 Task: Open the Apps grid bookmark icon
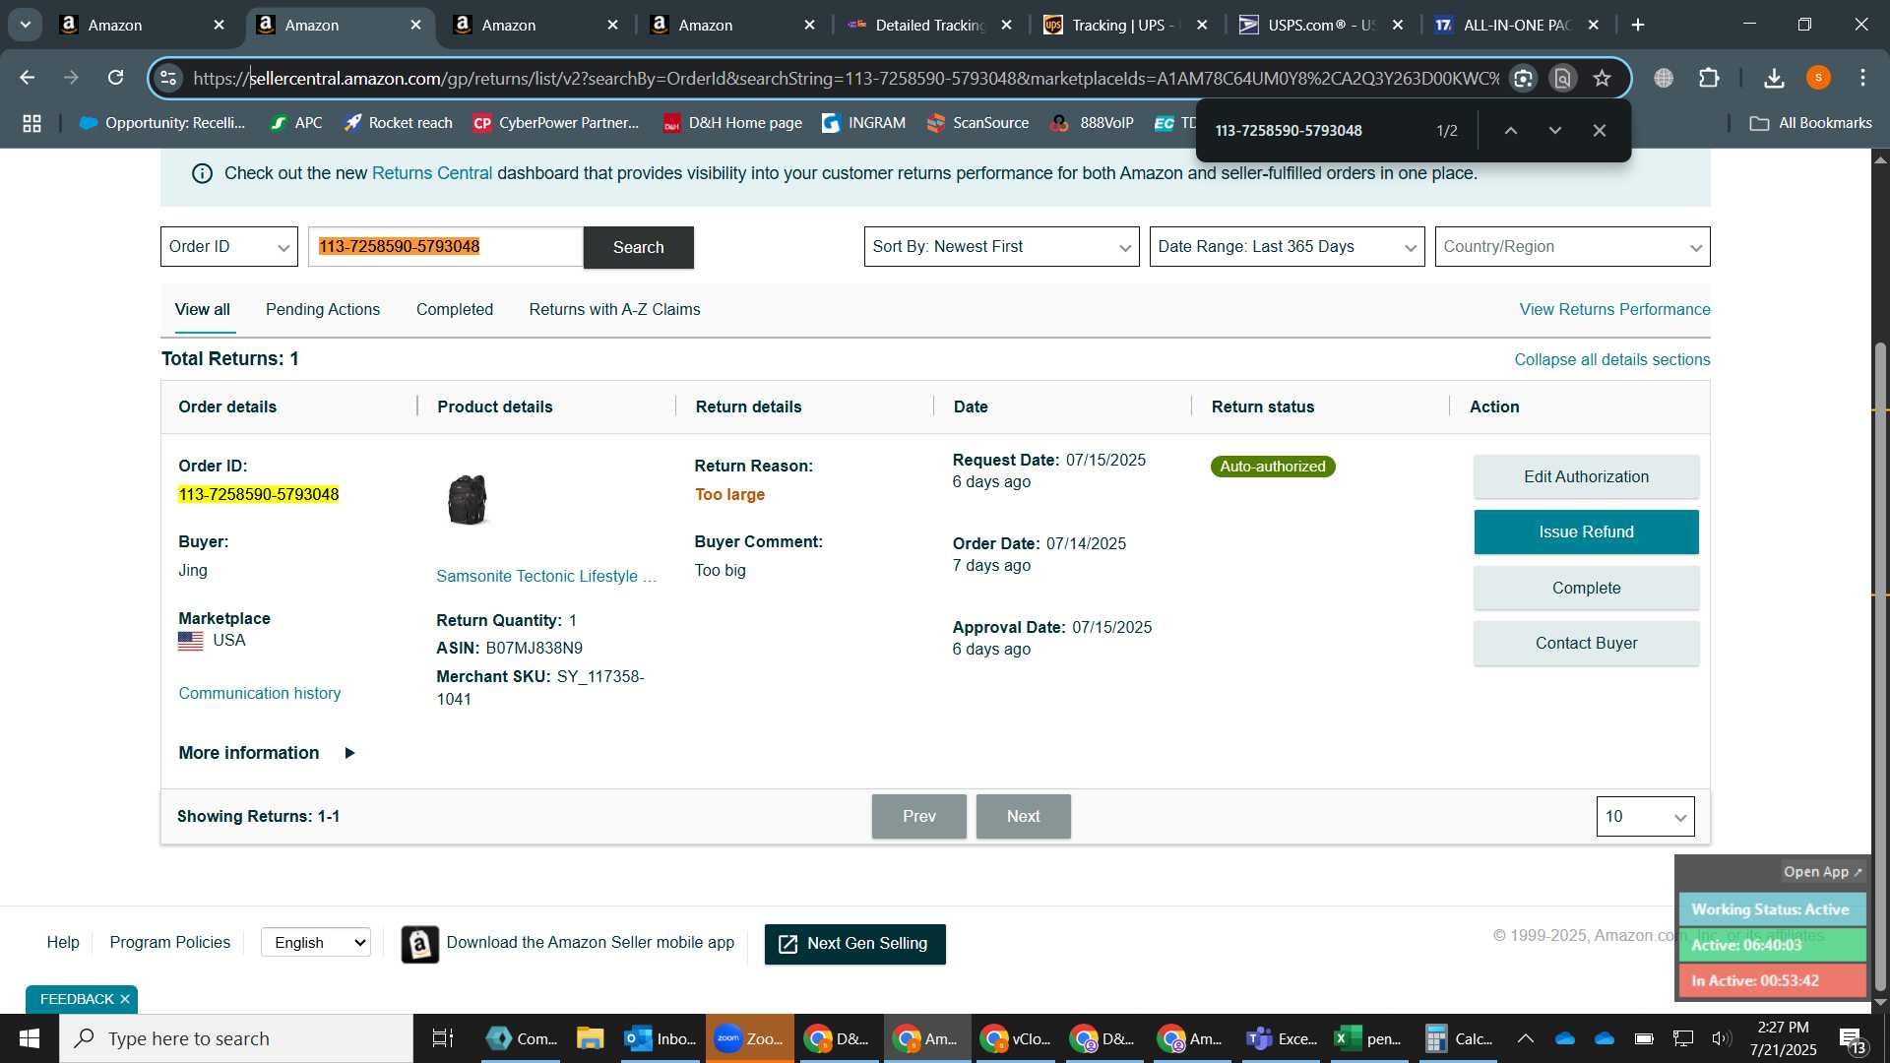31,123
